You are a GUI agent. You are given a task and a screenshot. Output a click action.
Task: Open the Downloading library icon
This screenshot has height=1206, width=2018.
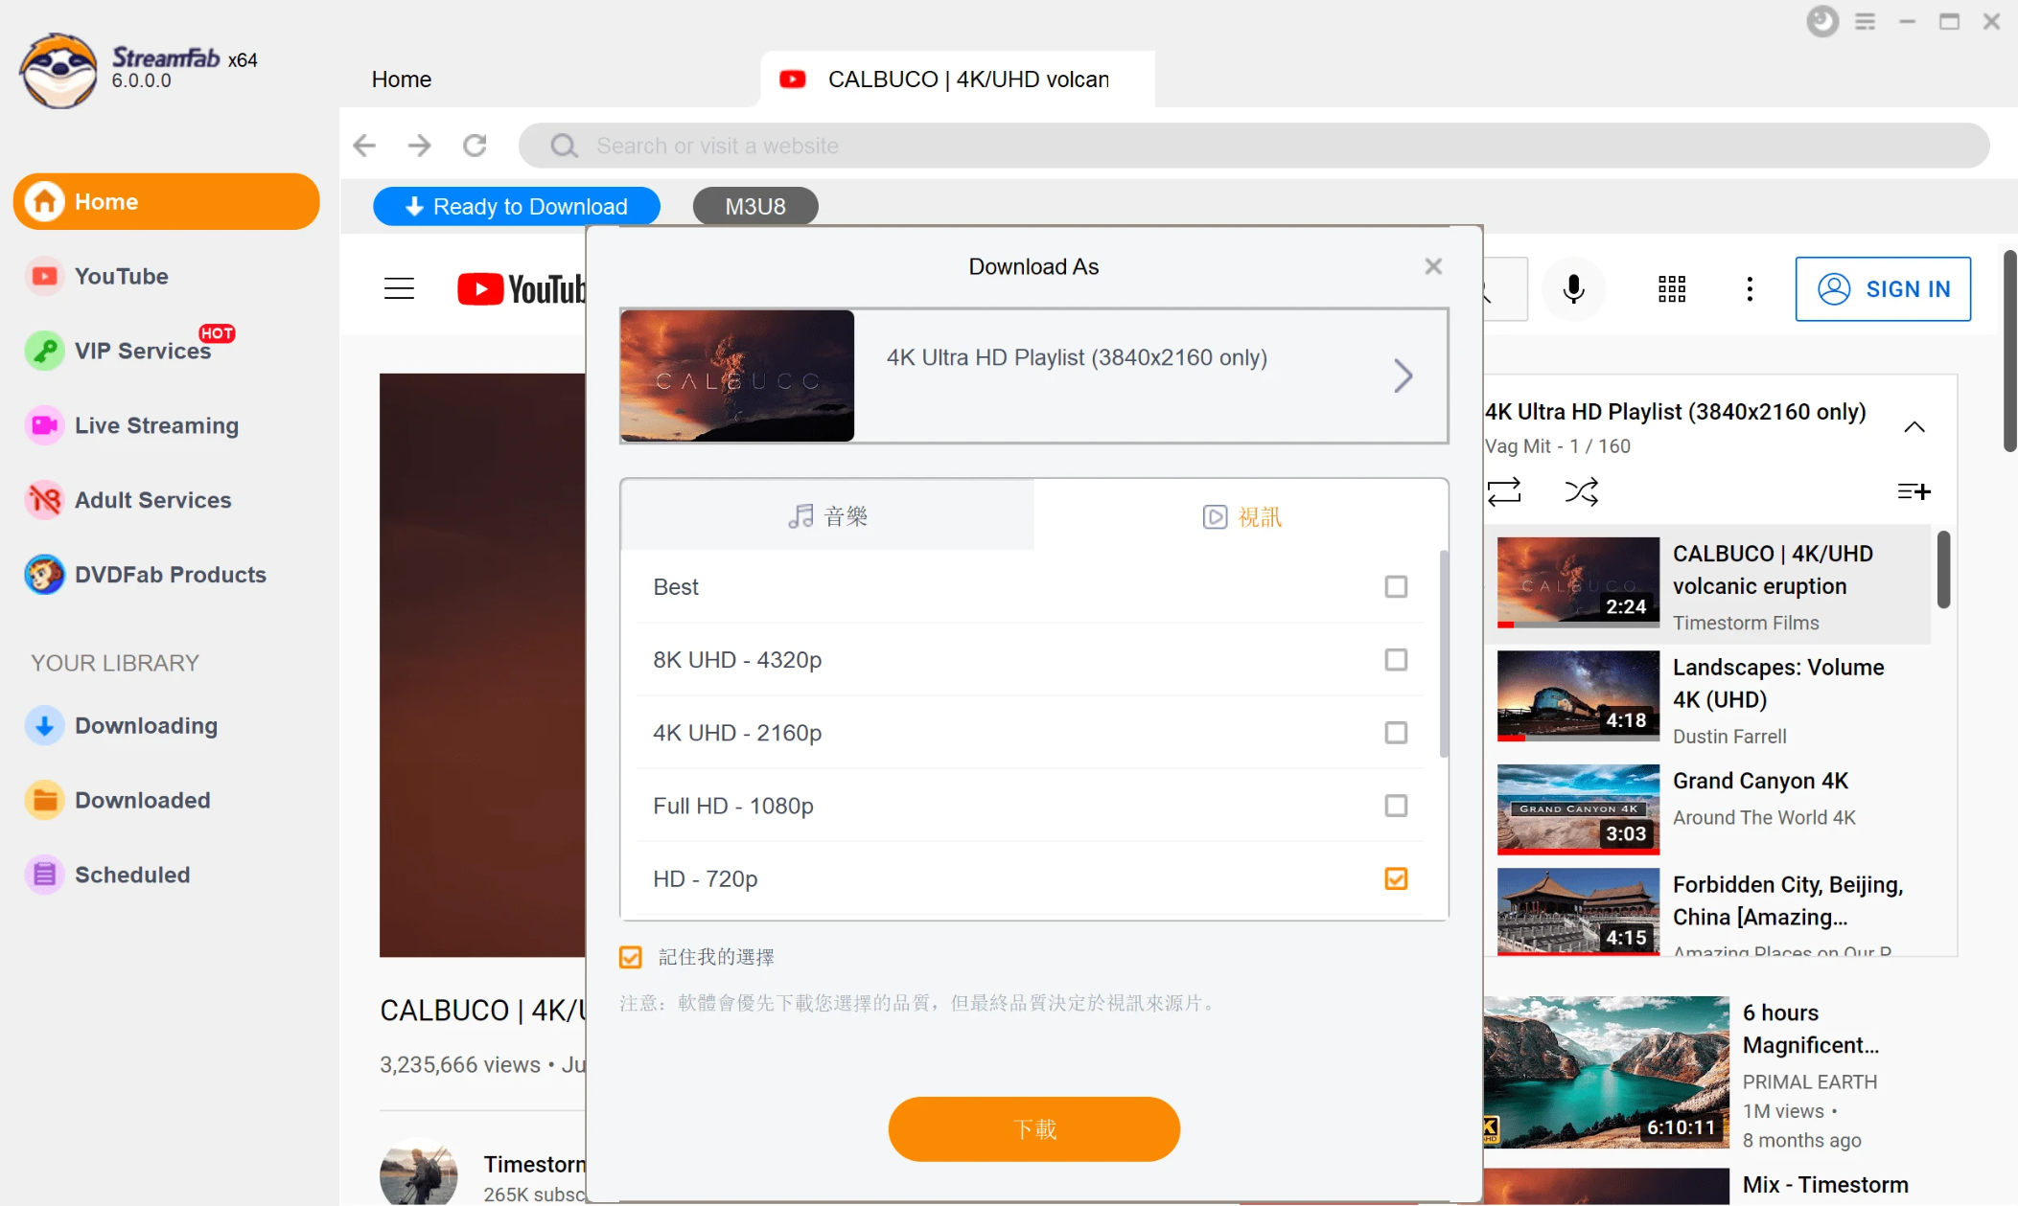(x=44, y=726)
